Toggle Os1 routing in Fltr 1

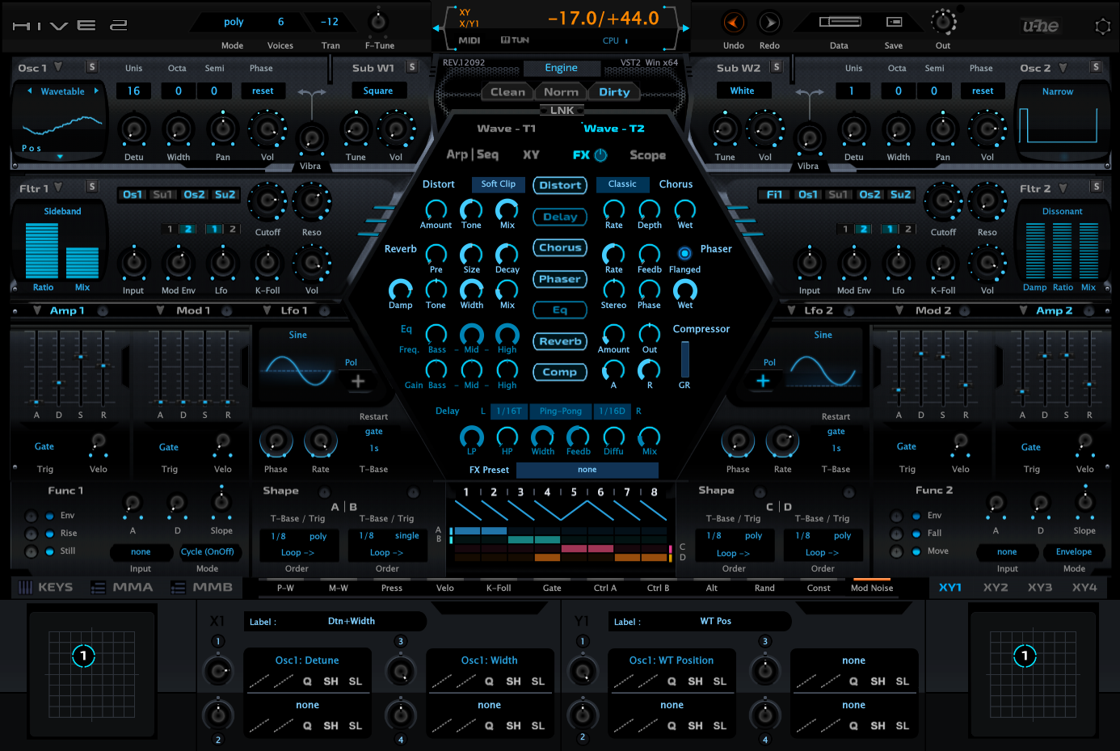[133, 194]
